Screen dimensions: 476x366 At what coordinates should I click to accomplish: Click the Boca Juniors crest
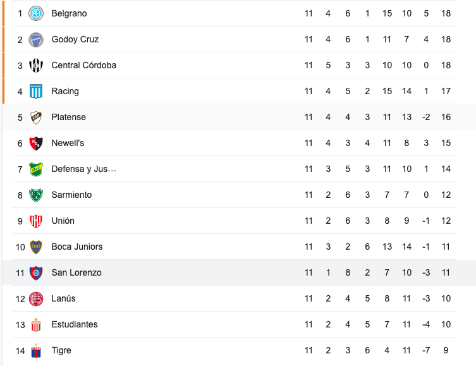click(x=36, y=247)
